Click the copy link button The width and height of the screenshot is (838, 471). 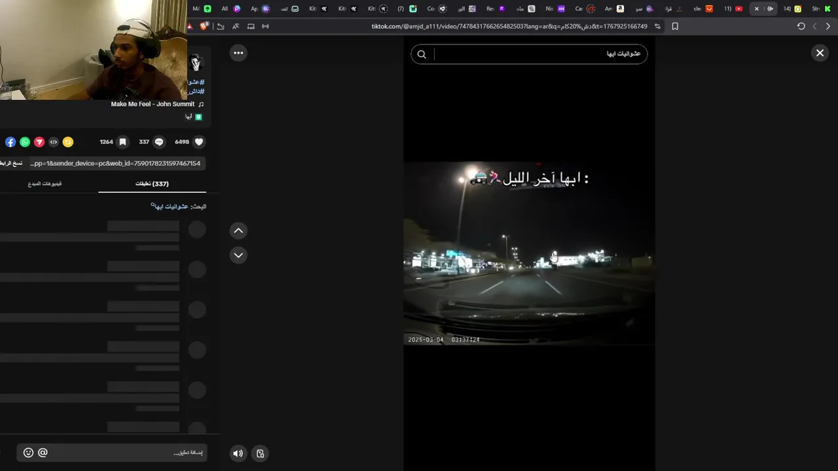point(12,163)
